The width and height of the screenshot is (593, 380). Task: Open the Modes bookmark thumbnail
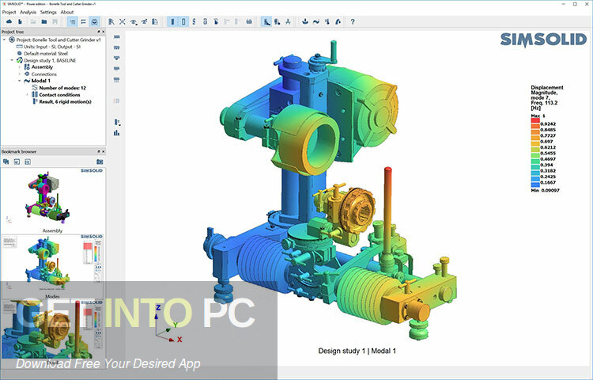52,264
